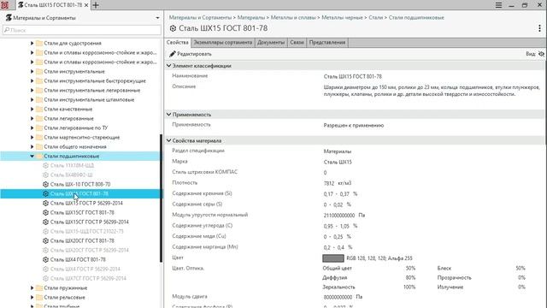Collapse the Элемент классификации section
Screen dimensions: 547x308
pyautogui.click(x=169, y=66)
